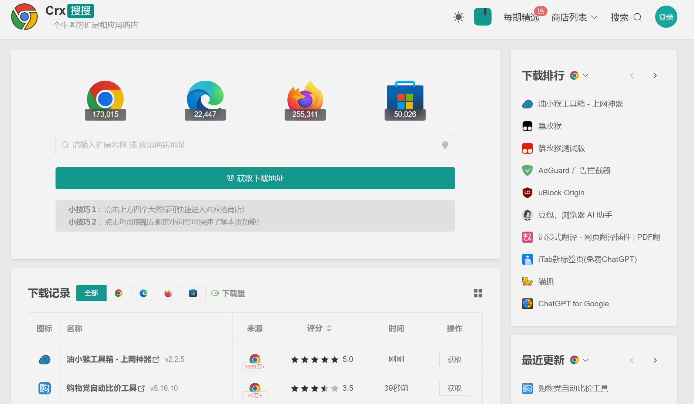Open the Edge store big icon
This screenshot has width=694, height=404.
pos(205,100)
